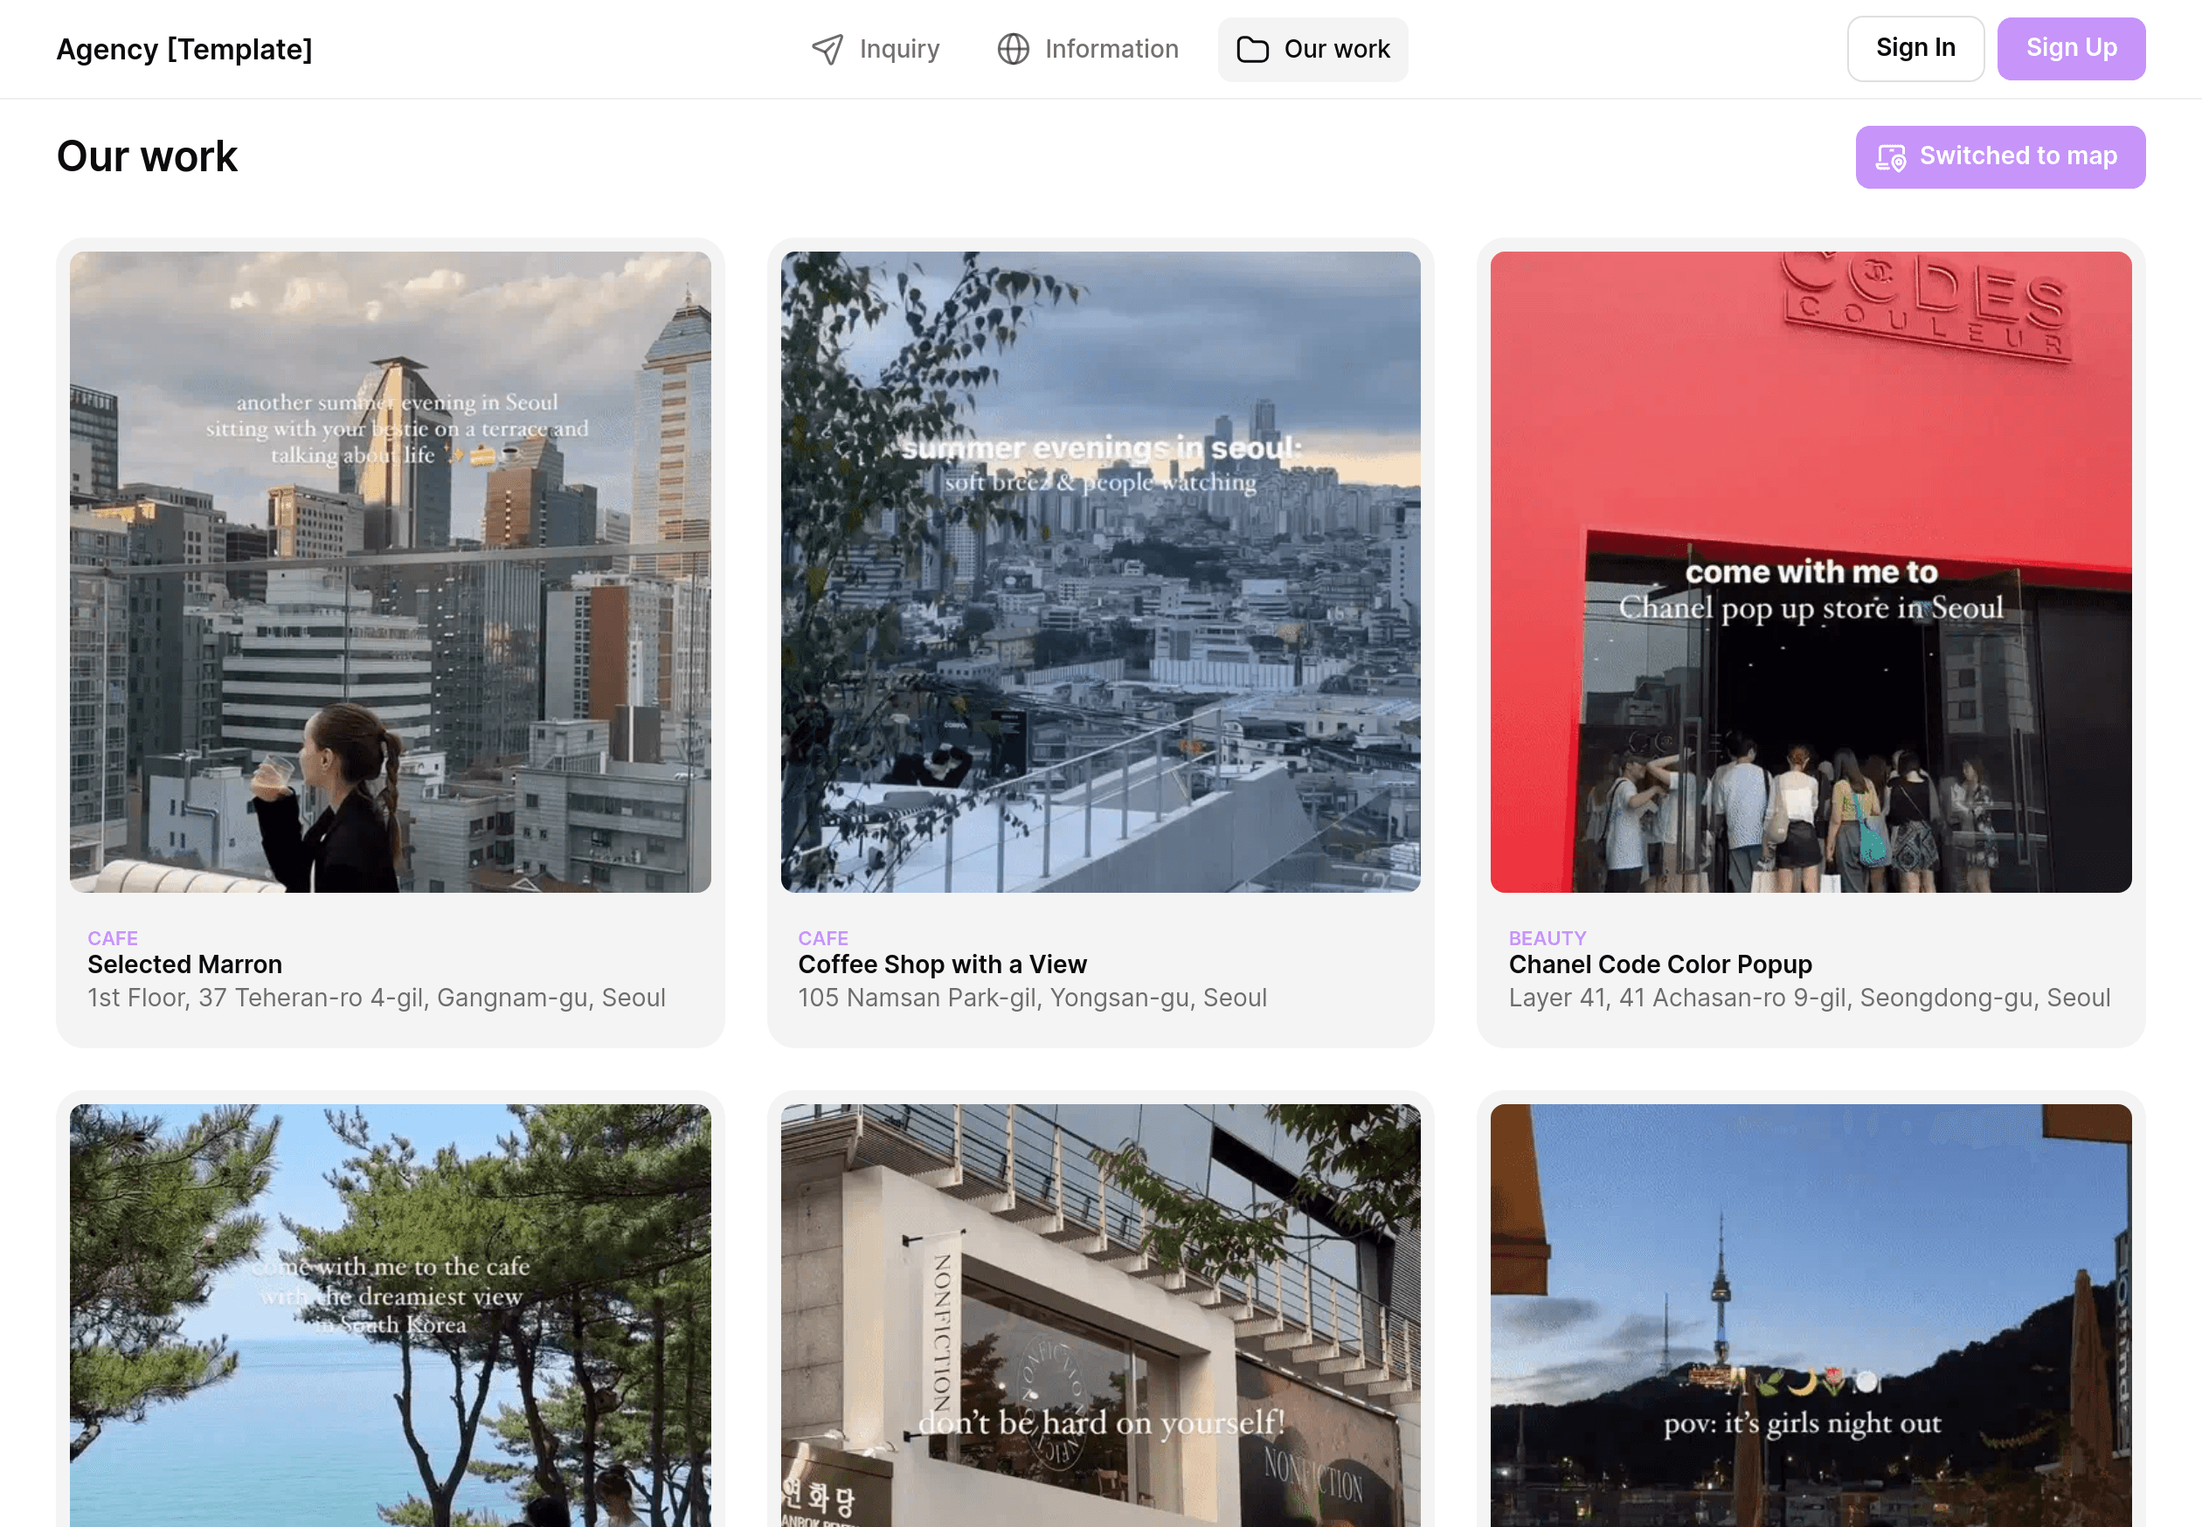Click address 1st Floor, 37 Teheran-ro 4-gil
This screenshot has width=2202, height=1527.
coord(376,998)
